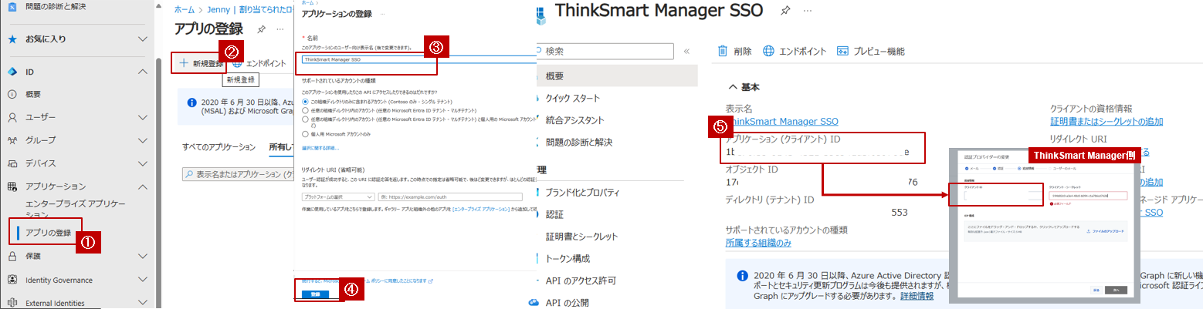Expand the お気に入り section chevron
Image resolution: width=1203 pixels, height=309 pixels.
(x=142, y=39)
